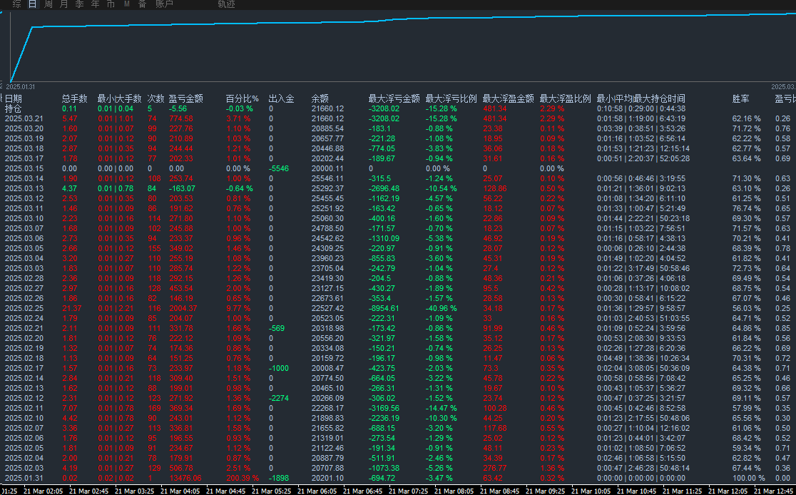The image size is (796, 495).
Task: Click the 13476.06 profit amount cell
Action: point(185,478)
